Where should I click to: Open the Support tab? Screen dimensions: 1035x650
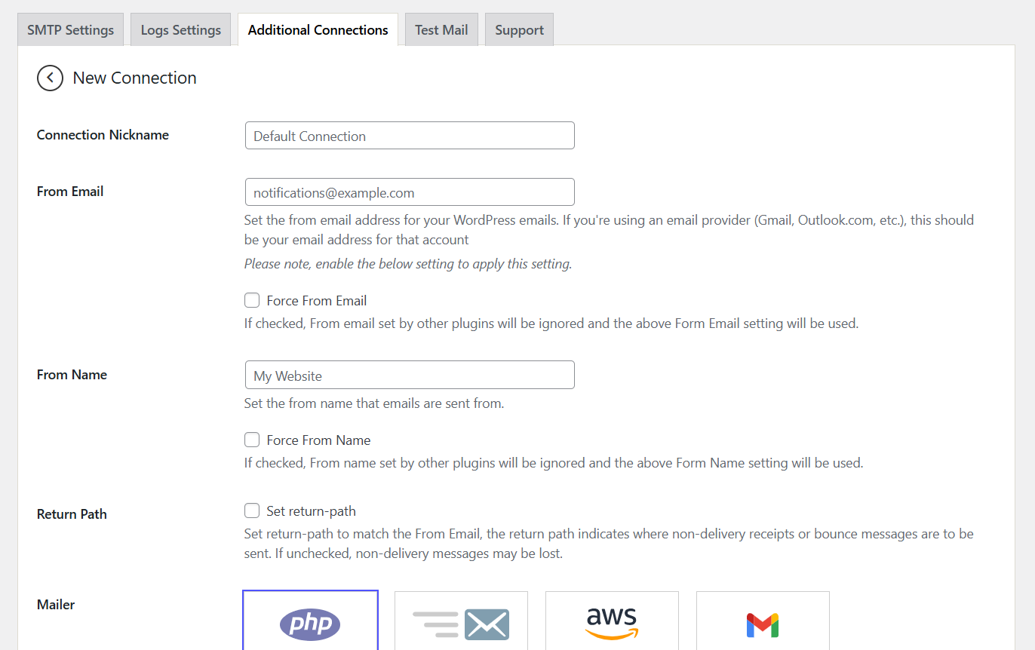pyautogui.click(x=519, y=30)
